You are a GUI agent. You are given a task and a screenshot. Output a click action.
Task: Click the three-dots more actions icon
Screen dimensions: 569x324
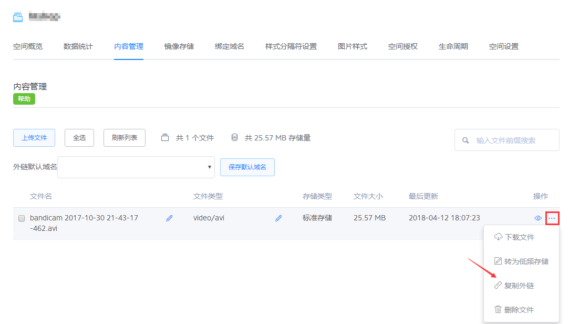[552, 218]
